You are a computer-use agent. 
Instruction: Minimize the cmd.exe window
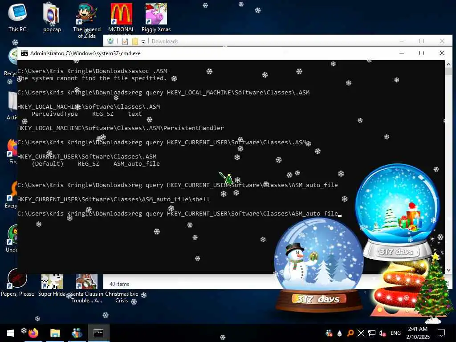coord(402,53)
